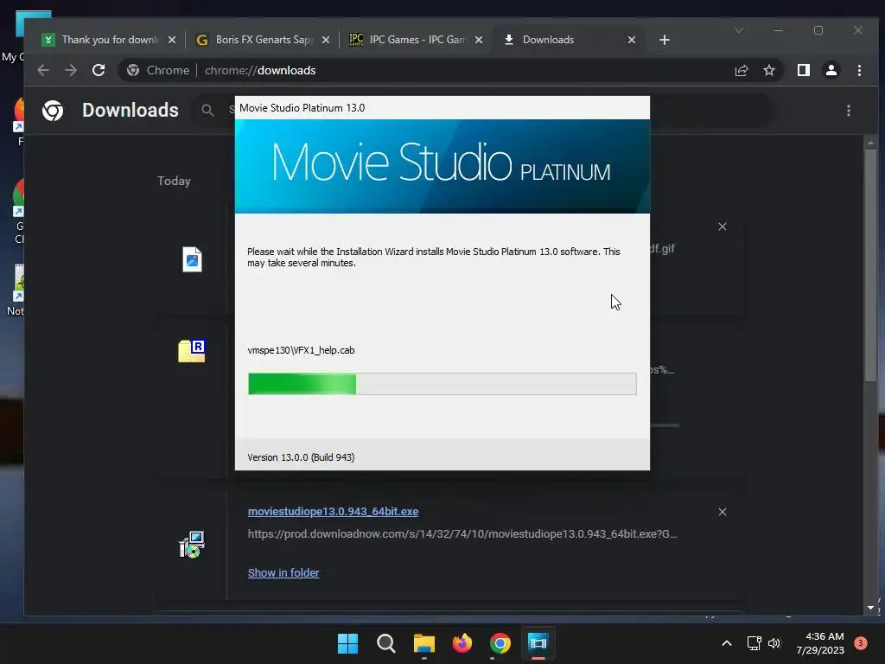Close the 'Thank you for downl' tab
This screenshot has height=664, width=885.
pyautogui.click(x=172, y=40)
